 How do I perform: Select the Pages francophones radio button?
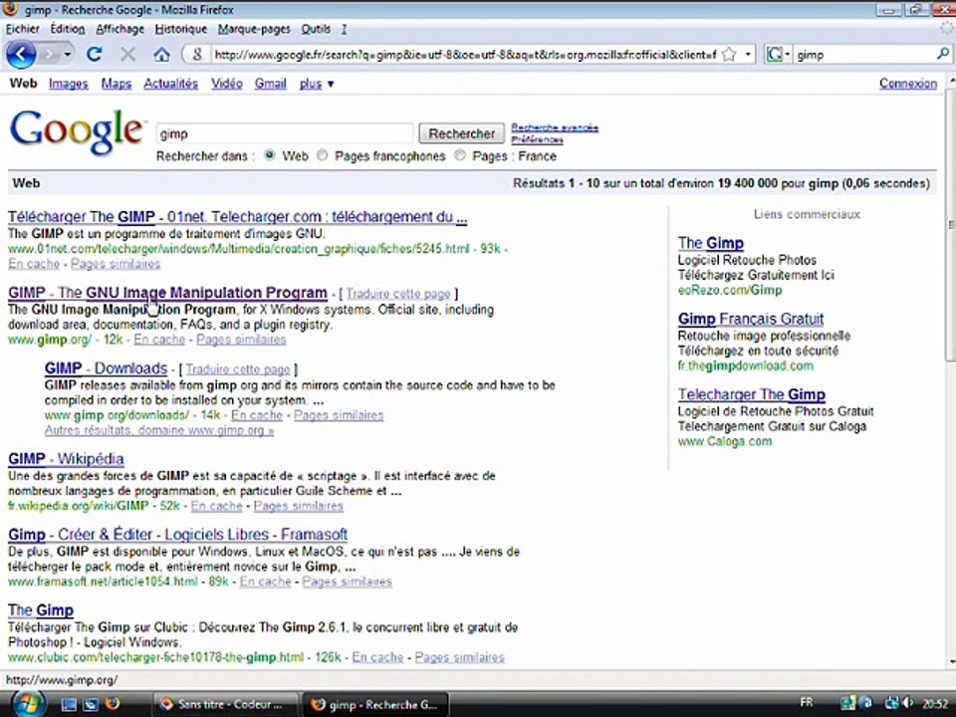pyautogui.click(x=322, y=155)
